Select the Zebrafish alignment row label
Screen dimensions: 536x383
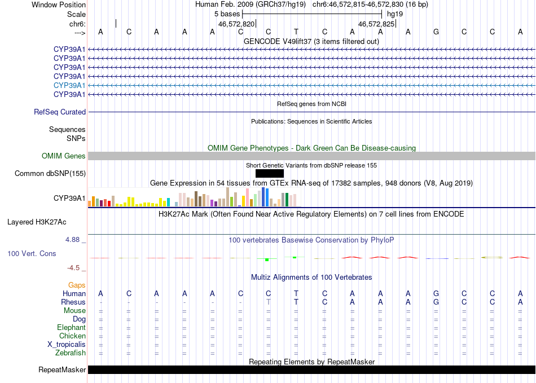click(x=71, y=353)
